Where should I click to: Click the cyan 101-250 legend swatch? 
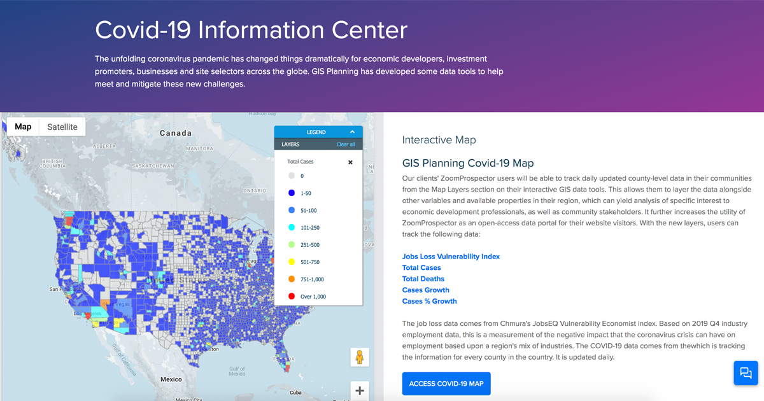tap(292, 227)
